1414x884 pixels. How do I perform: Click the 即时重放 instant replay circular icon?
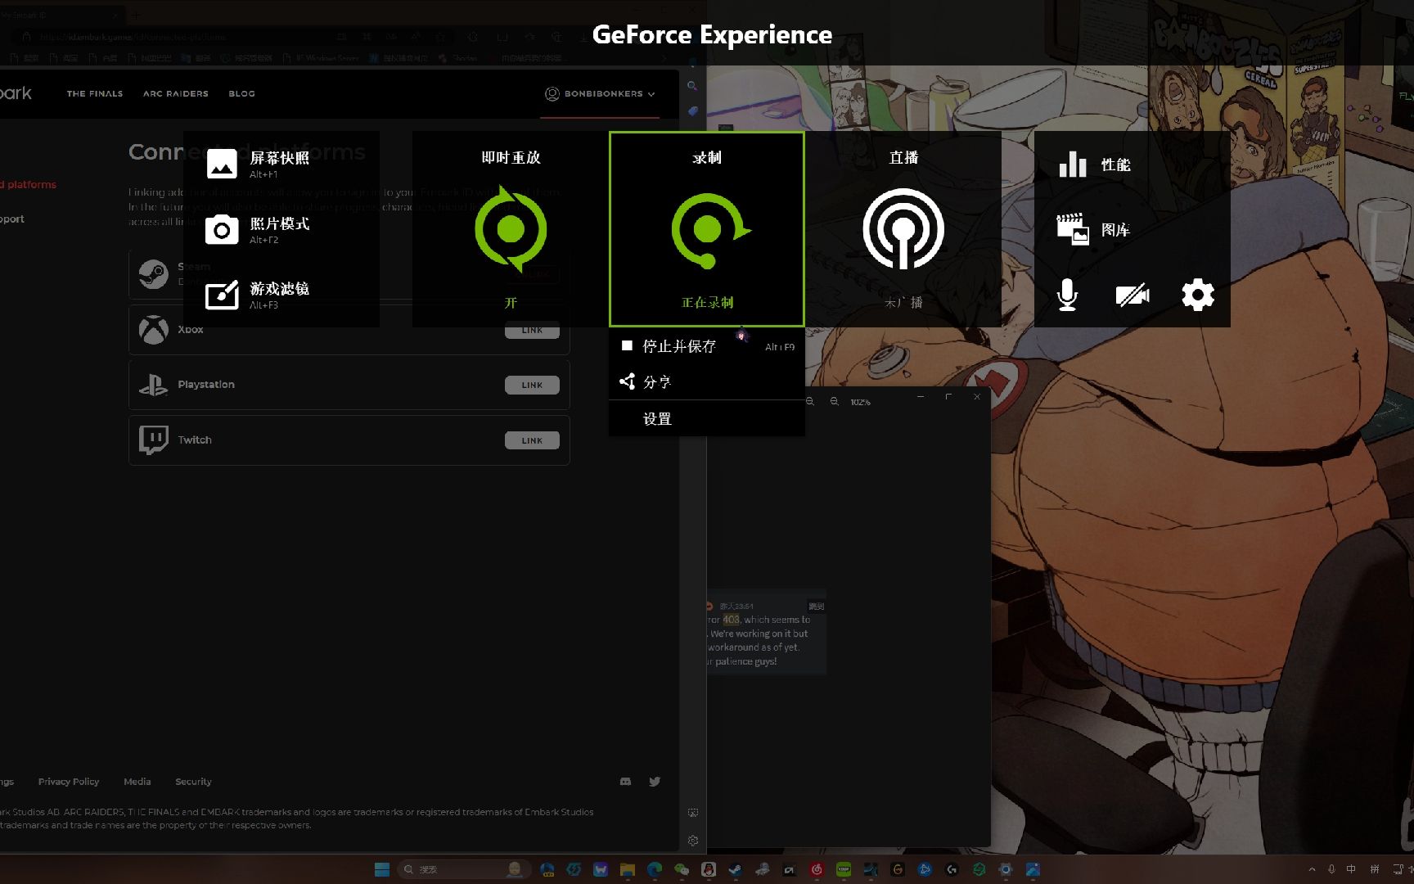(x=511, y=229)
